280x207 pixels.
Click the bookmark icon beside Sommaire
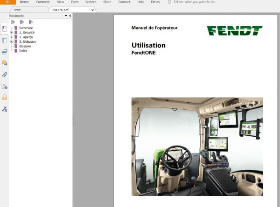tap(16, 28)
